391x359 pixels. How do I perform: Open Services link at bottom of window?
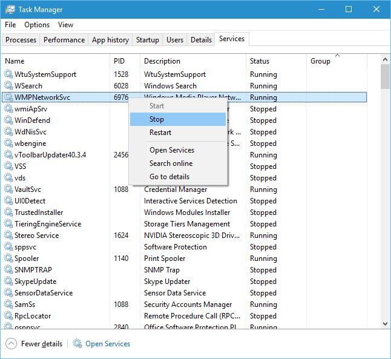(x=108, y=344)
